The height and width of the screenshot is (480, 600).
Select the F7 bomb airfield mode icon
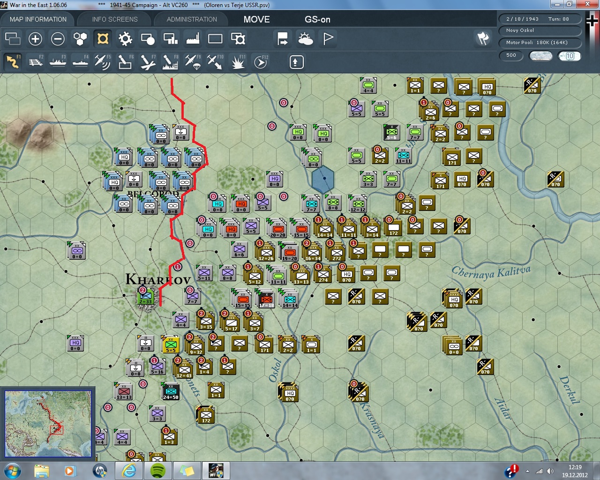point(148,62)
